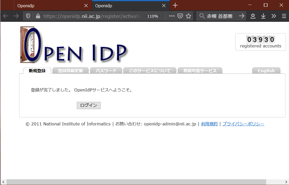Minimize the Firefox window
Viewport: 289px width, 185px height.
tap(250, 5)
